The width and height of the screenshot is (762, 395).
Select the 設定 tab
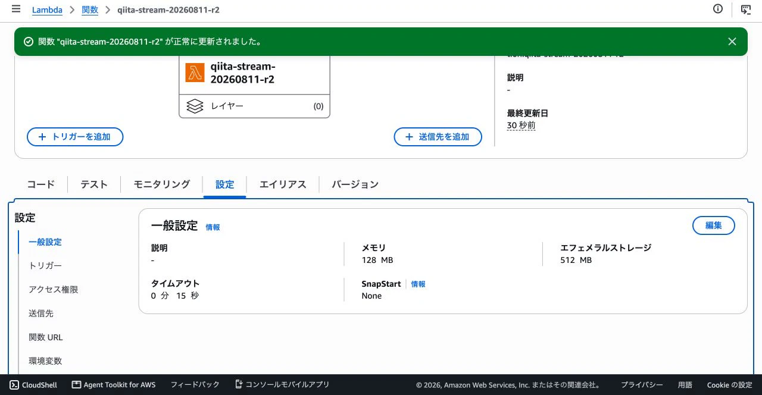click(x=224, y=184)
